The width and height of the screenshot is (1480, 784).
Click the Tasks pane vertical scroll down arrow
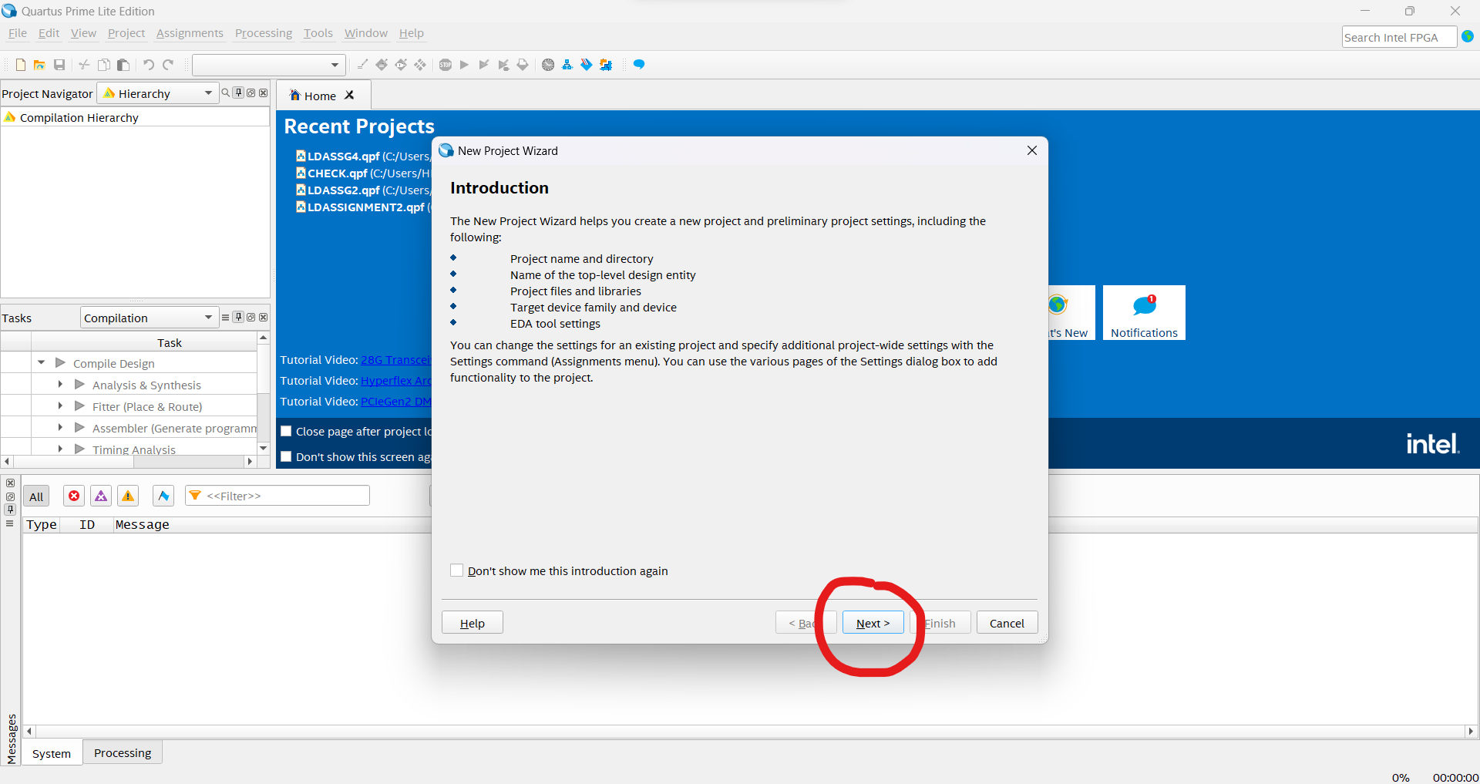pos(264,449)
